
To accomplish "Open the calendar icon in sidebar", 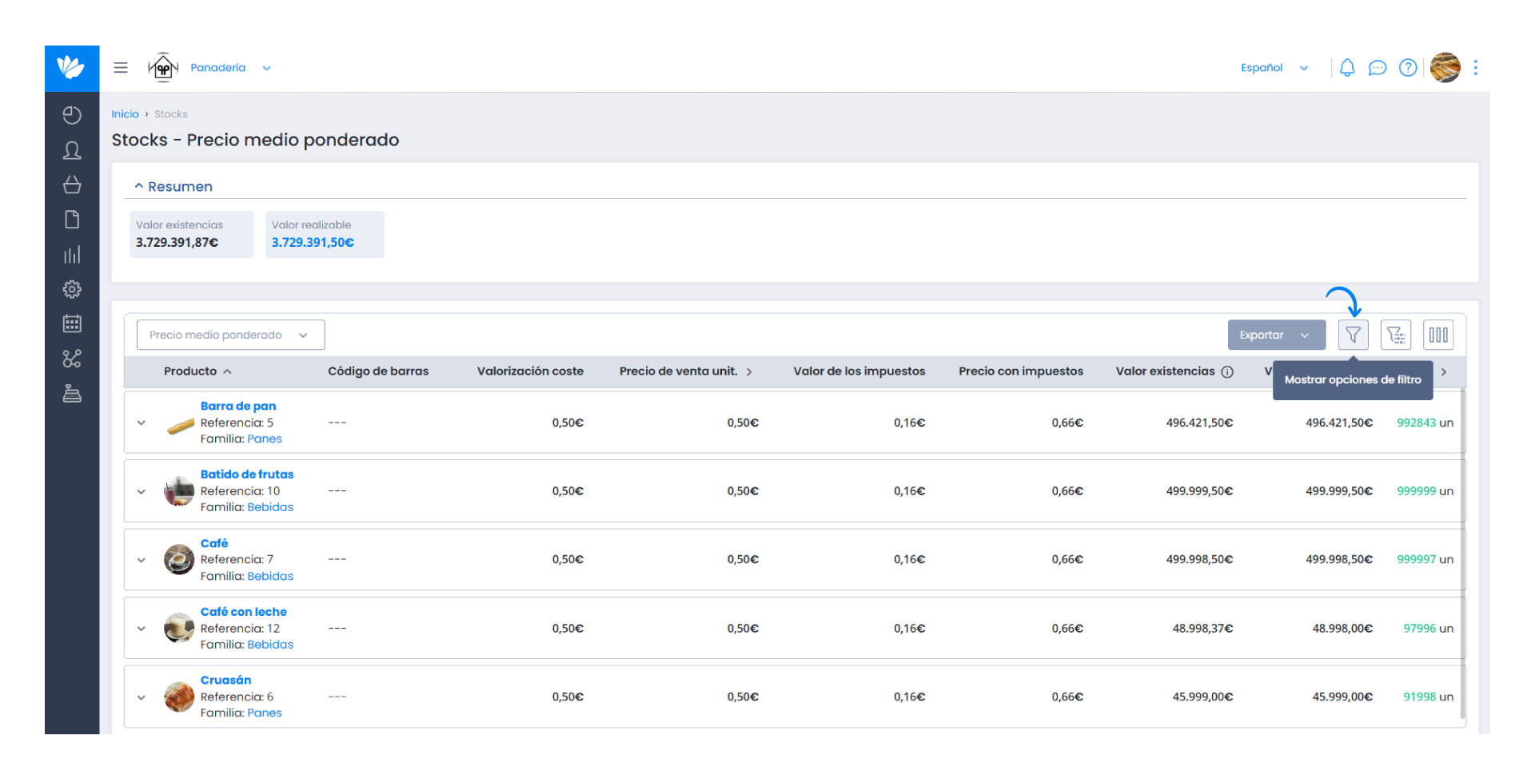I will pos(72,324).
